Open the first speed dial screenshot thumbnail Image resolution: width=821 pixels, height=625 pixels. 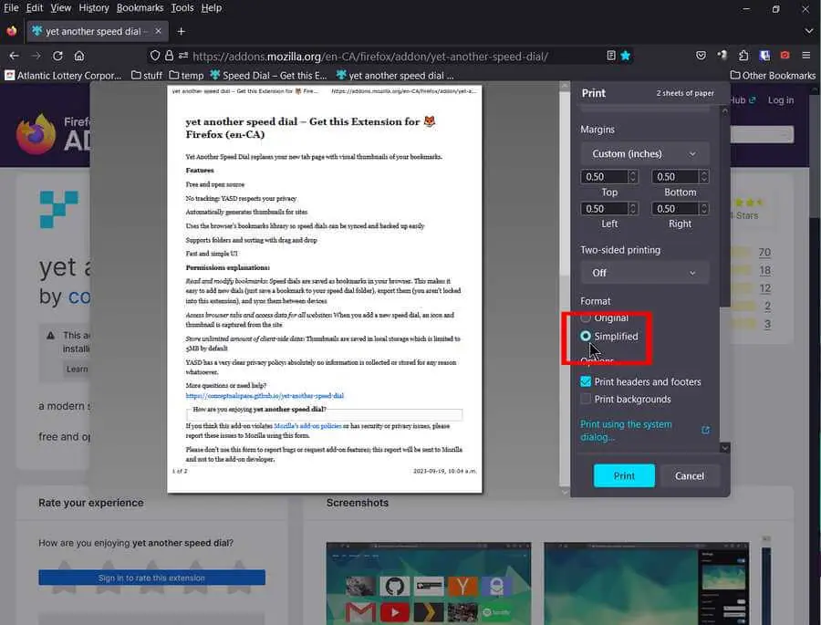click(429, 584)
